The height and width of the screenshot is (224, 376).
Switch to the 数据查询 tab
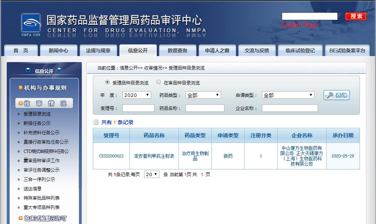(x=177, y=50)
